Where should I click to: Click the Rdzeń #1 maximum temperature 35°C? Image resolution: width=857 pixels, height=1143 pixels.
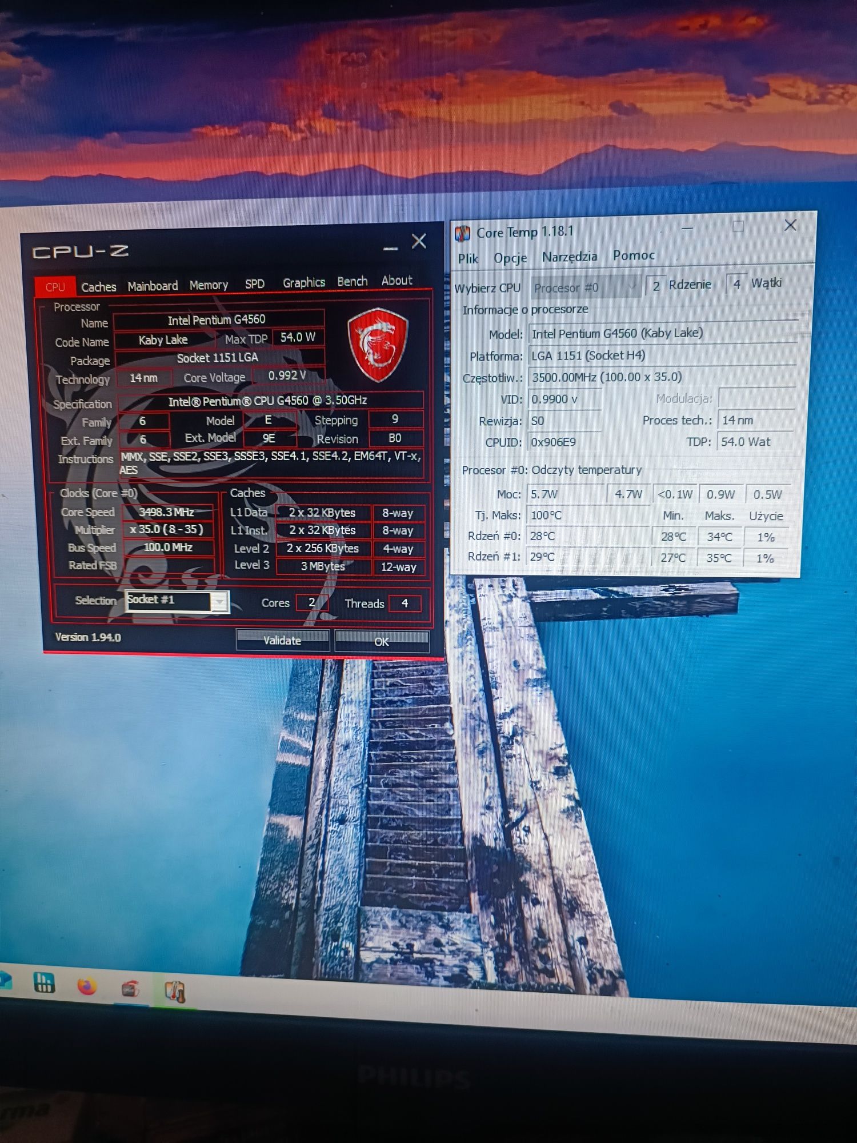pos(719,558)
